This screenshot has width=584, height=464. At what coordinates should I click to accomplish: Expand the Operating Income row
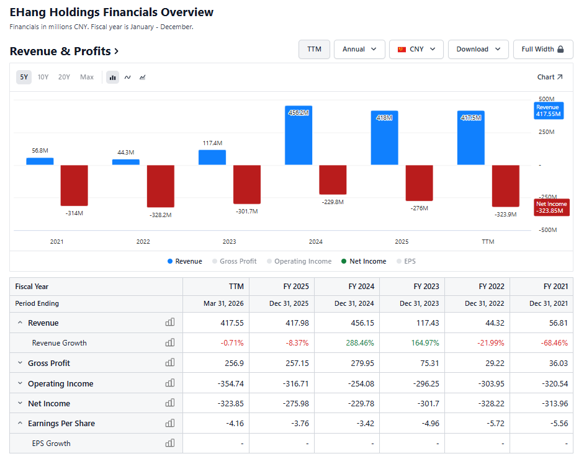coord(20,383)
